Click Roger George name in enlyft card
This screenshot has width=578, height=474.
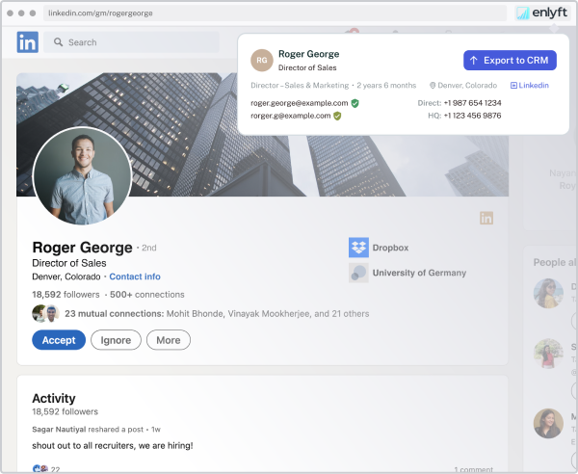pyautogui.click(x=309, y=54)
